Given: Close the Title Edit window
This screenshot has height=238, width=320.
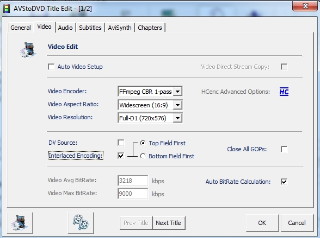Looking at the screenshot, I should pos(305,6).
